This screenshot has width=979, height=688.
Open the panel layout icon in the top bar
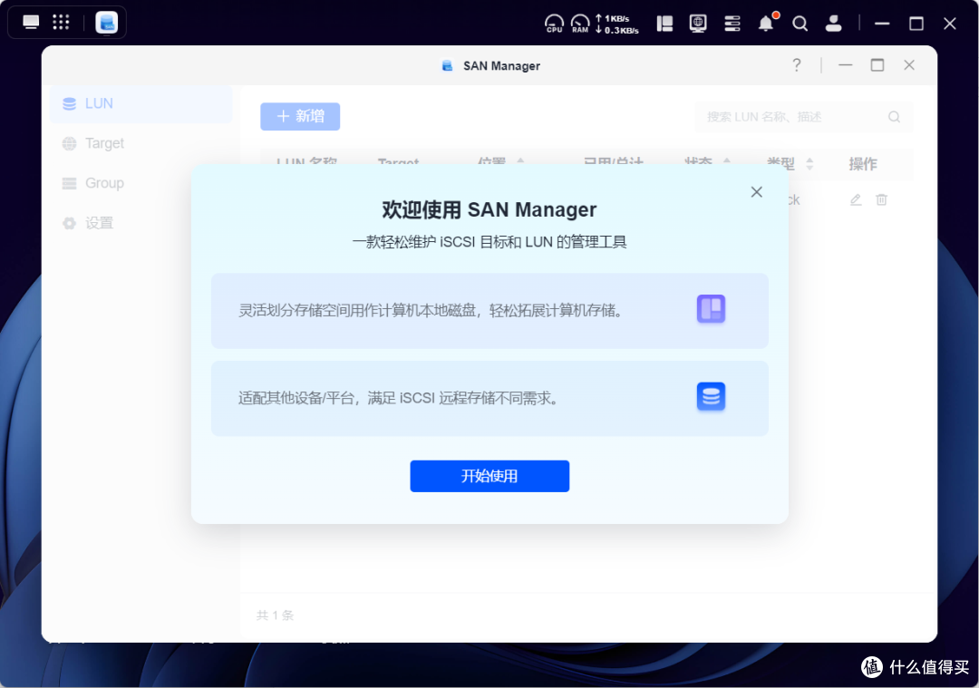(664, 24)
